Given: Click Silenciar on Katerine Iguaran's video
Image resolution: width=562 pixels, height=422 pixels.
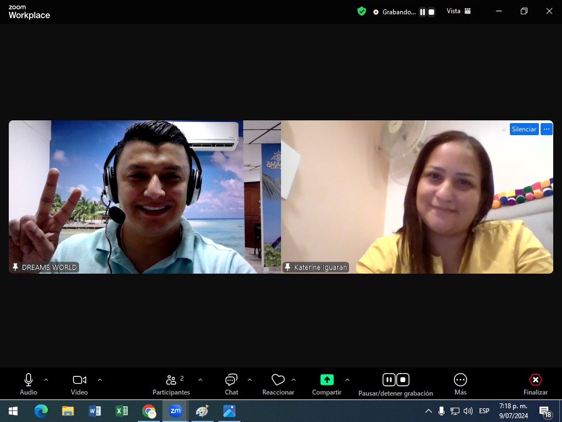Looking at the screenshot, I should 524,129.
